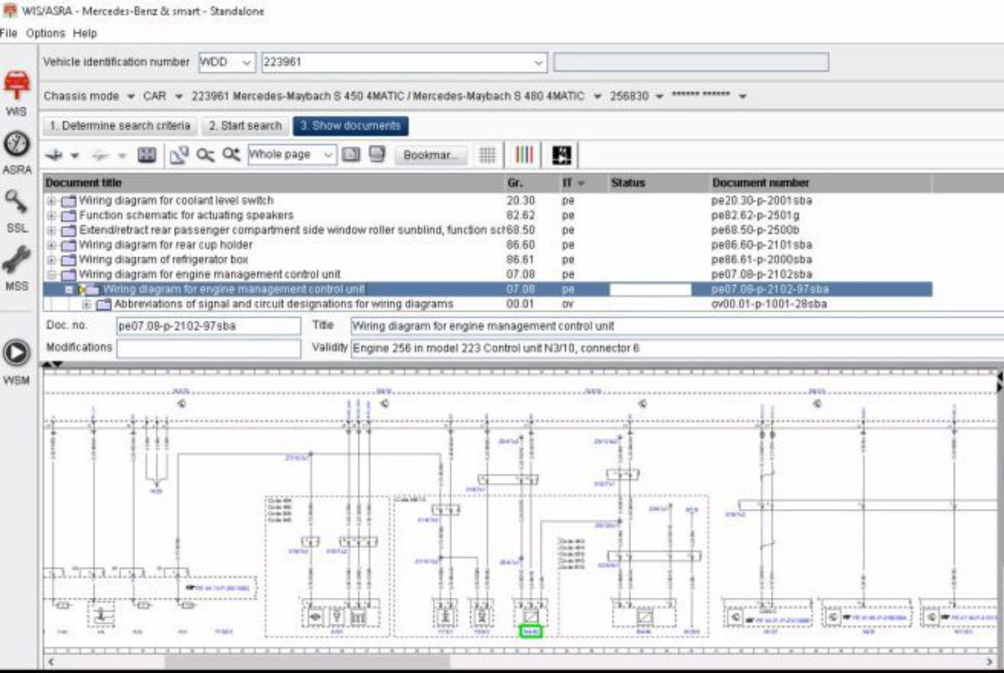Select 1. Determine search criteria step
This screenshot has width=1004, height=673.
pyautogui.click(x=120, y=126)
